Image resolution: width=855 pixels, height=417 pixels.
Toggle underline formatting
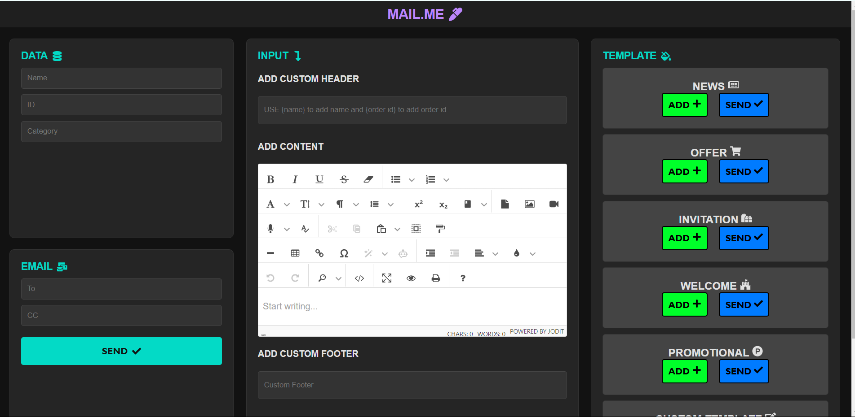pyautogui.click(x=319, y=179)
